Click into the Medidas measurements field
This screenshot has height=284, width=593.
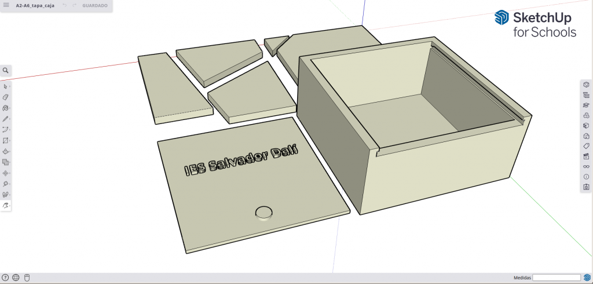557,278
